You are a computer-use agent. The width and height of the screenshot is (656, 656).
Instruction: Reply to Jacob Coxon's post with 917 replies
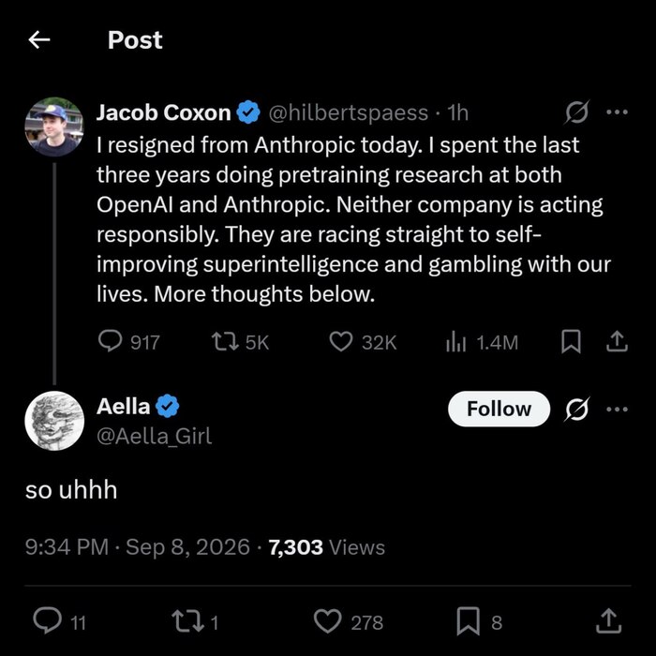click(129, 342)
